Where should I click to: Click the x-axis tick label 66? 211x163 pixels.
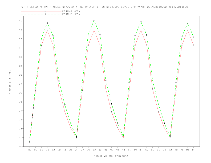pos(159,150)
